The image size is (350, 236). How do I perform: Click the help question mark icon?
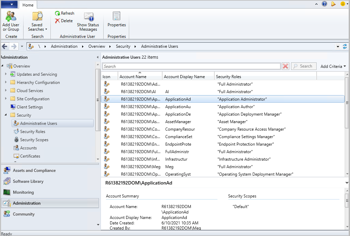point(324,4)
